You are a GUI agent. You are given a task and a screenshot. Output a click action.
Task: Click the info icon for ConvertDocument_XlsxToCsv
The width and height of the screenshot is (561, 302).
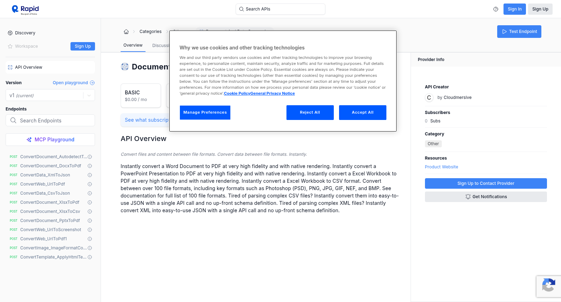tap(90, 212)
